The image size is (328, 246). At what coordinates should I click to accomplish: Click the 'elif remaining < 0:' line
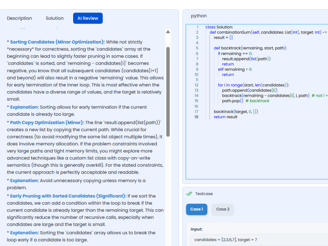pos(235,69)
